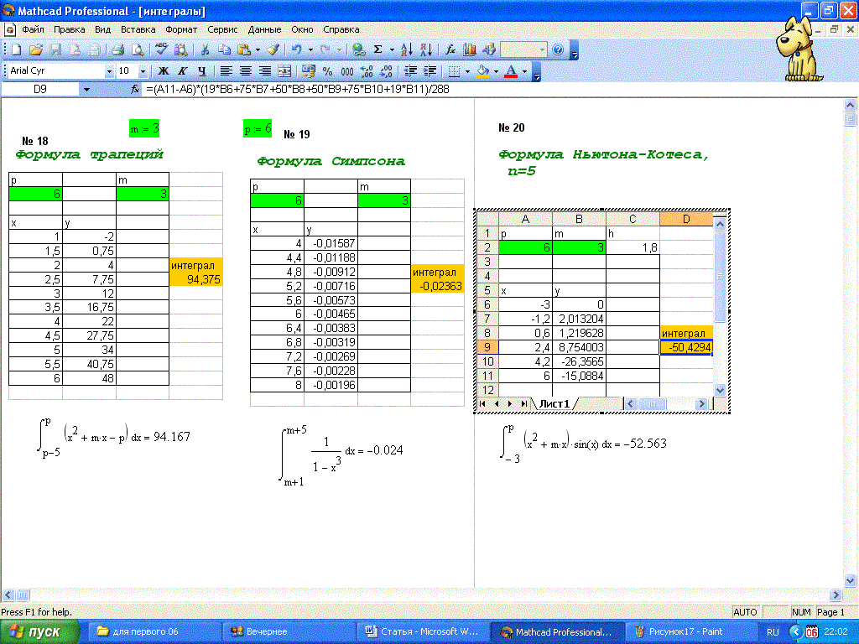Image resolution: width=859 pixels, height=644 pixels.
Task: Toggle underline formatting button
Action: click(202, 71)
